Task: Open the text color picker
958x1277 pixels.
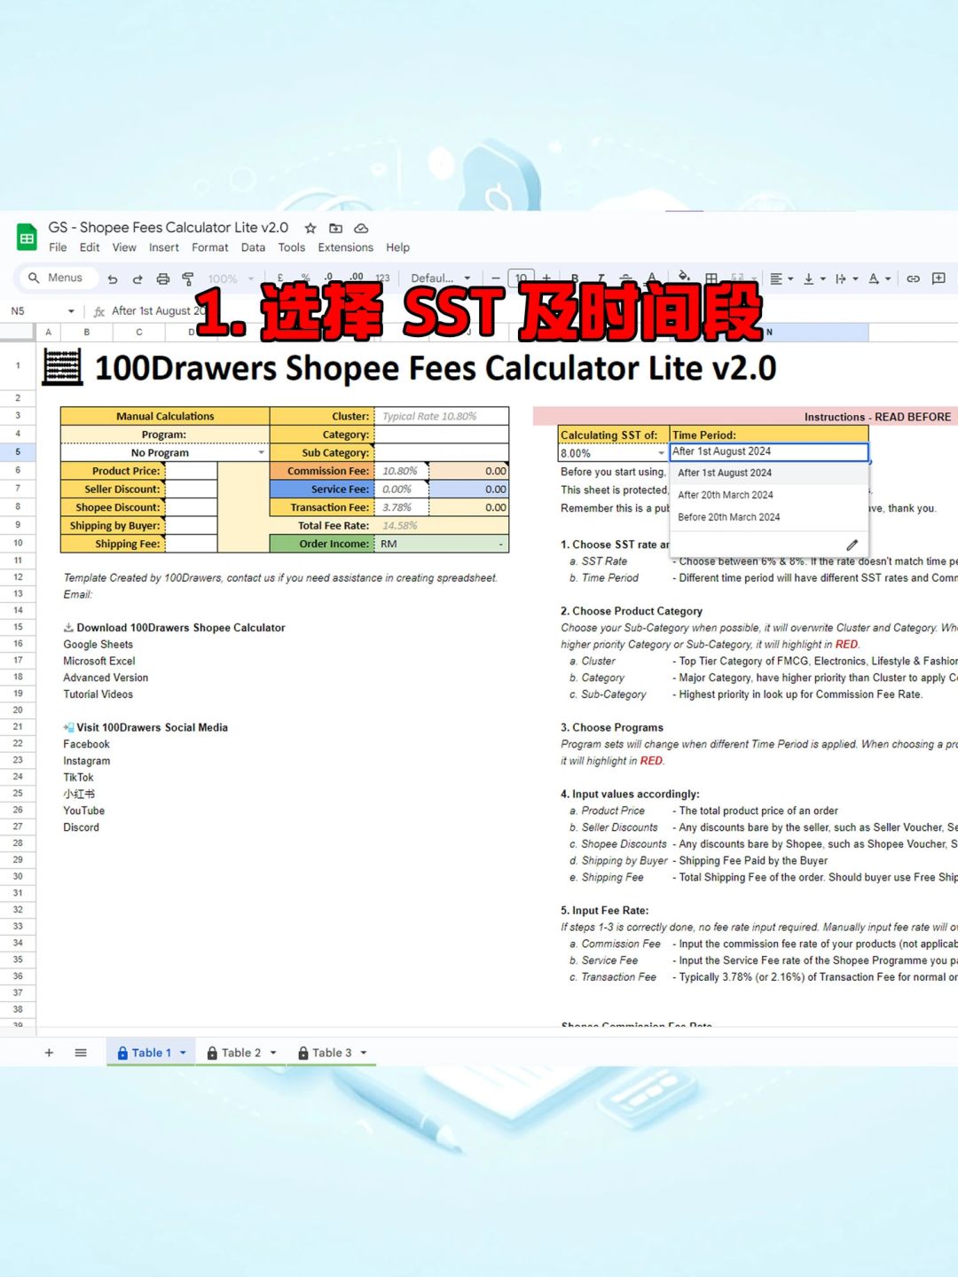Action: tap(652, 278)
